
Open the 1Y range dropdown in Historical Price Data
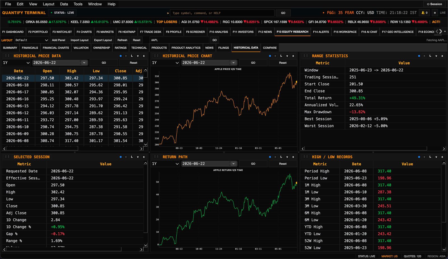pyautogui.click(x=16, y=63)
